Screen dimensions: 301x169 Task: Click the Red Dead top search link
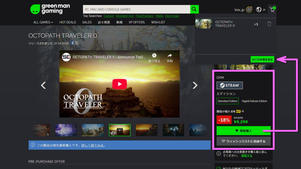point(172,16)
